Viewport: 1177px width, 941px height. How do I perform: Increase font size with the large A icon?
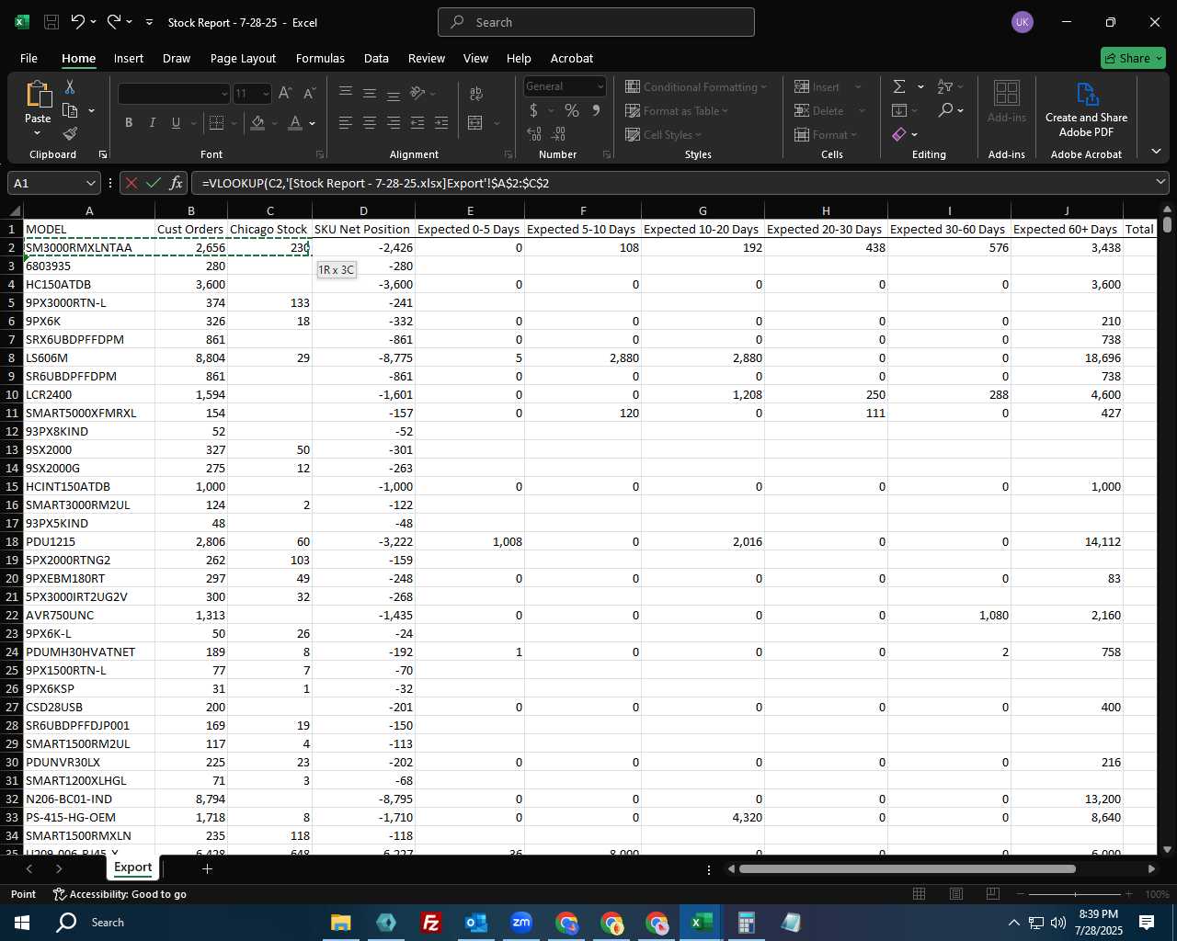click(x=285, y=93)
